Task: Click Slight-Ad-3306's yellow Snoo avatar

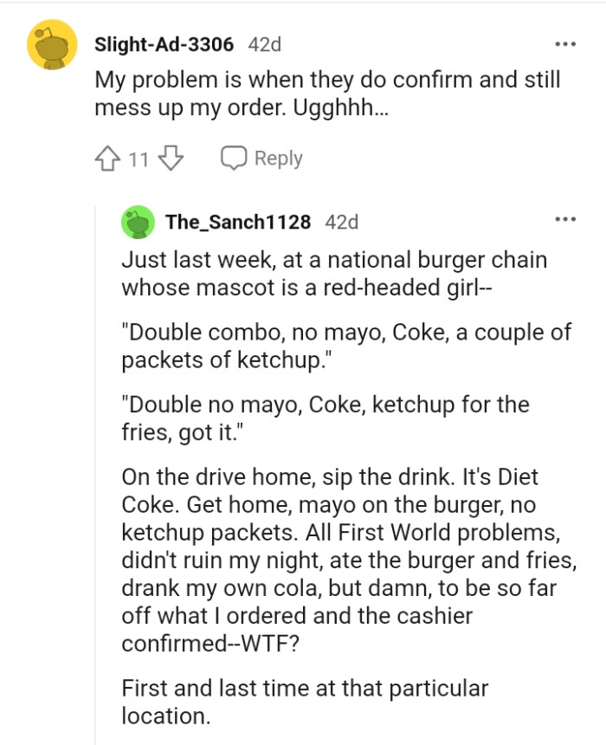Action: 52,42
